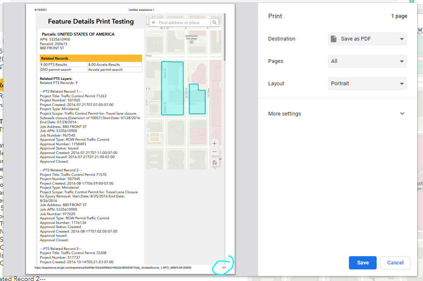
Task: Click the map zoom in plus icon
Action: click(x=214, y=144)
